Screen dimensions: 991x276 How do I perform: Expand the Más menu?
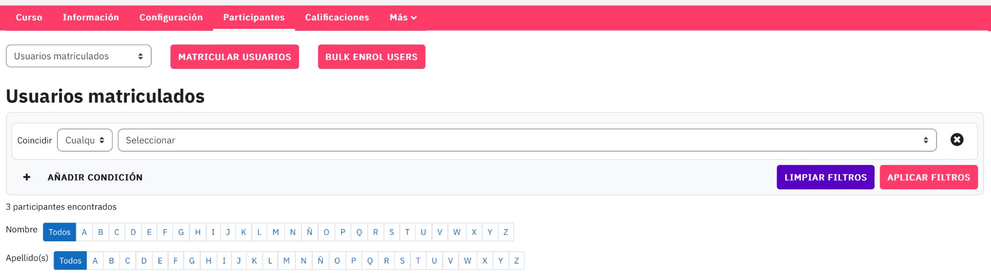(x=403, y=17)
